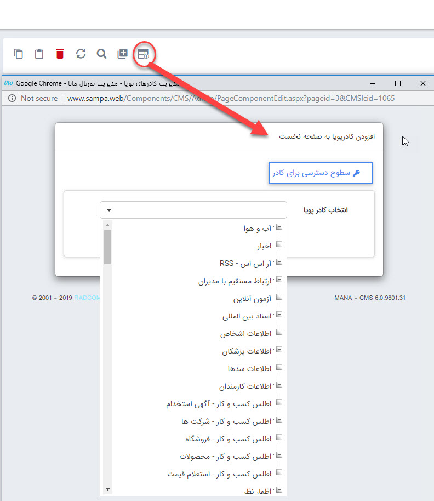The width and height of the screenshot is (434, 501).
Task: Click the dropdown list scroll down arrow
Action: [x=107, y=489]
